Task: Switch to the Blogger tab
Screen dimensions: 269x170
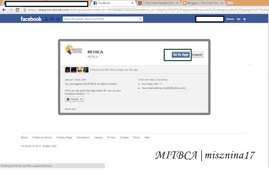Action: pos(203,3)
